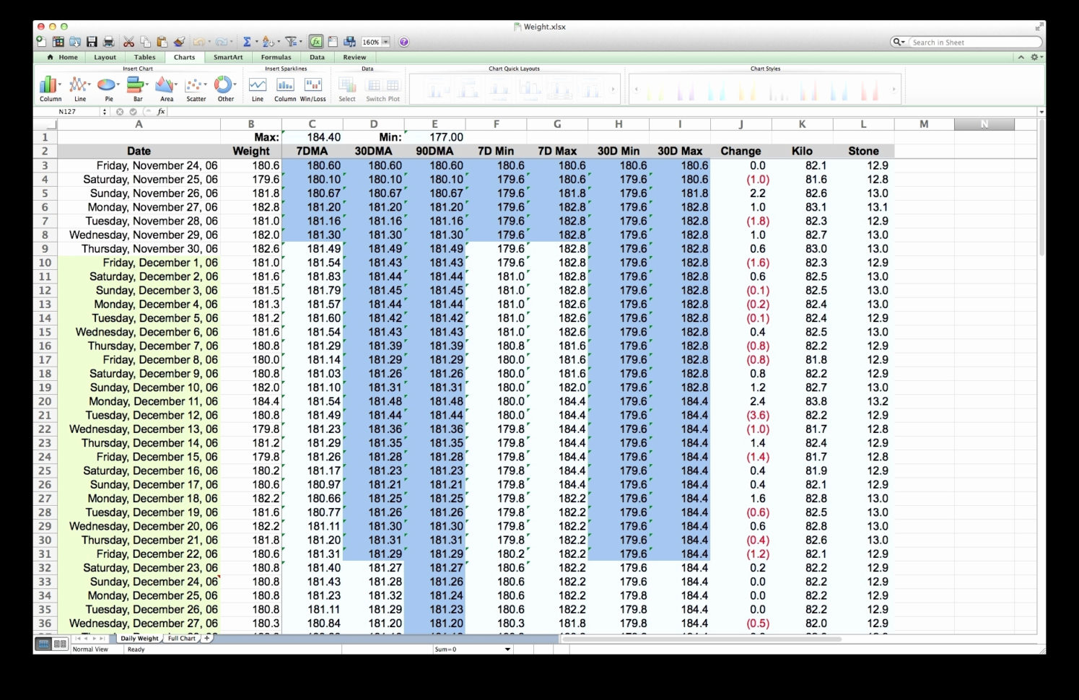Select cell B1 containing Max value

[x=250, y=136]
